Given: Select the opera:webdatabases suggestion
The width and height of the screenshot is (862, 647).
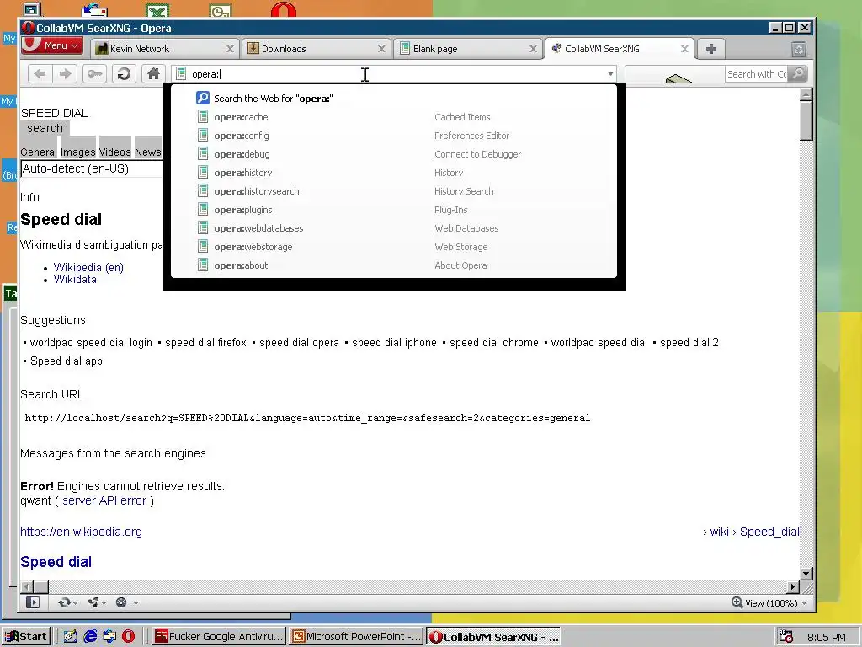Looking at the screenshot, I should pyautogui.click(x=394, y=228).
